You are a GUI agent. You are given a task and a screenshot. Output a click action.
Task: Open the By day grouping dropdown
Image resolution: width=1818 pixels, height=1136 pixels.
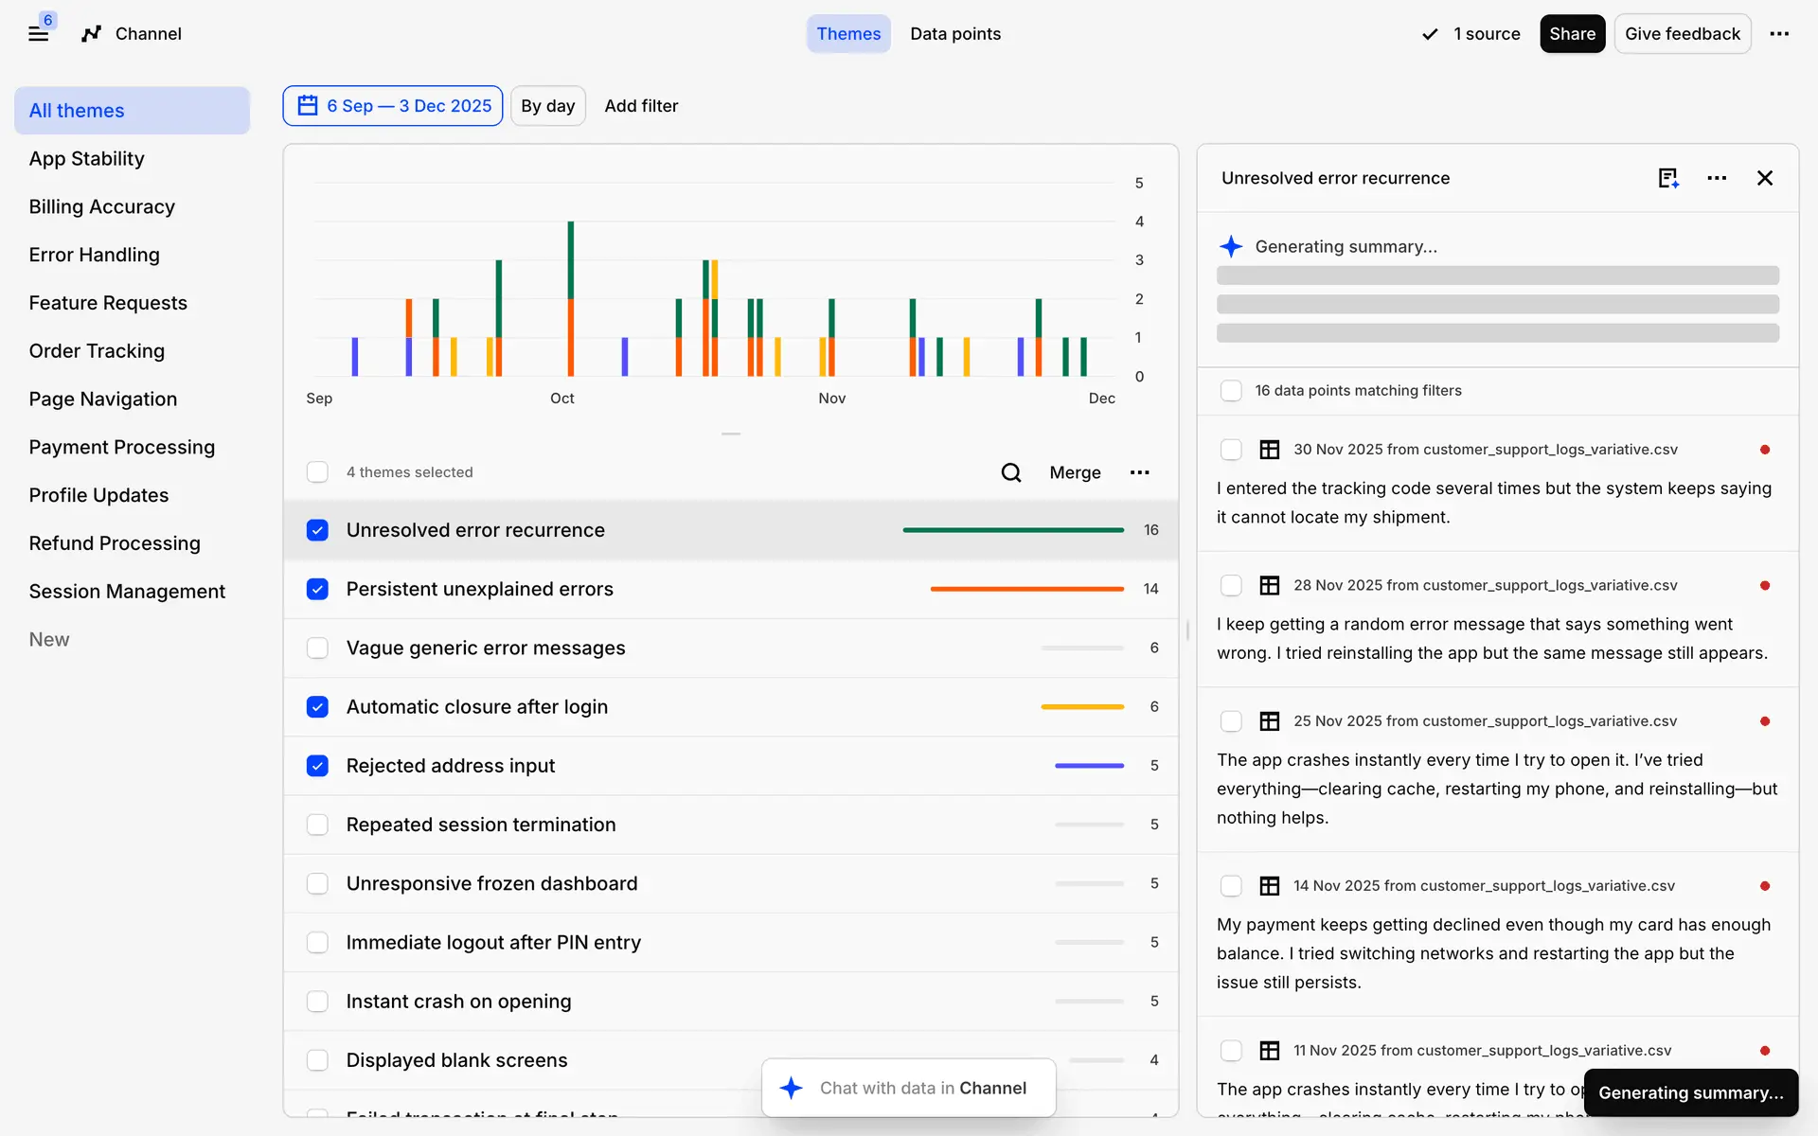pos(547,106)
